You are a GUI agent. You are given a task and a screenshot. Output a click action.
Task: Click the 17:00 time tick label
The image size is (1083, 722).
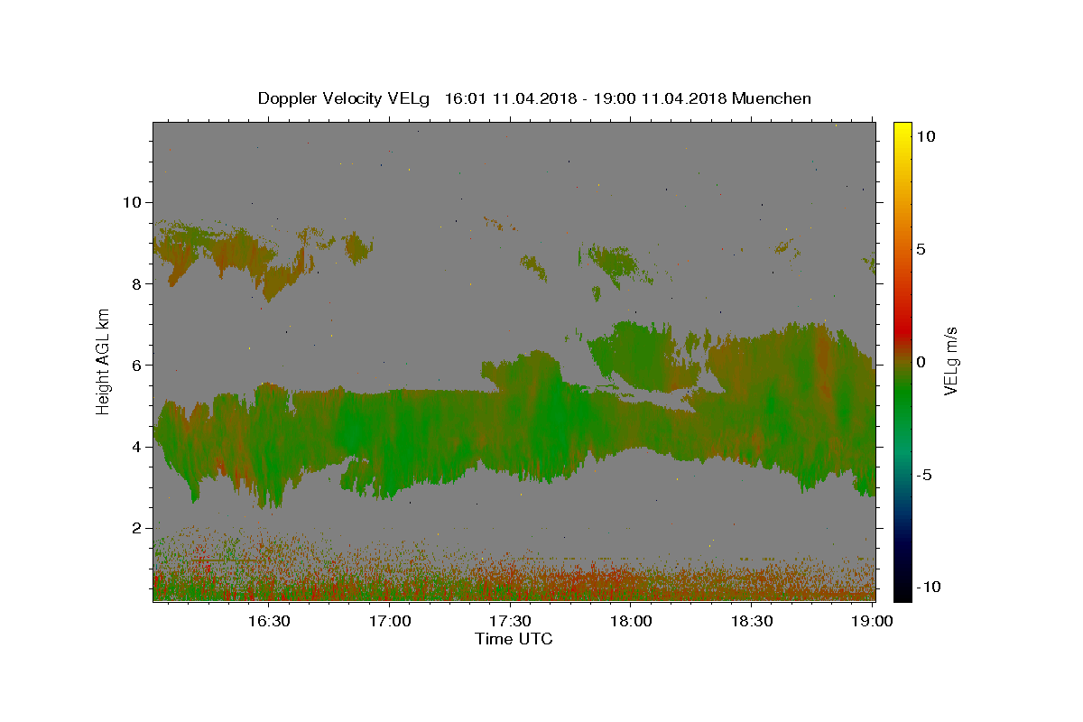click(x=391, y=622)
